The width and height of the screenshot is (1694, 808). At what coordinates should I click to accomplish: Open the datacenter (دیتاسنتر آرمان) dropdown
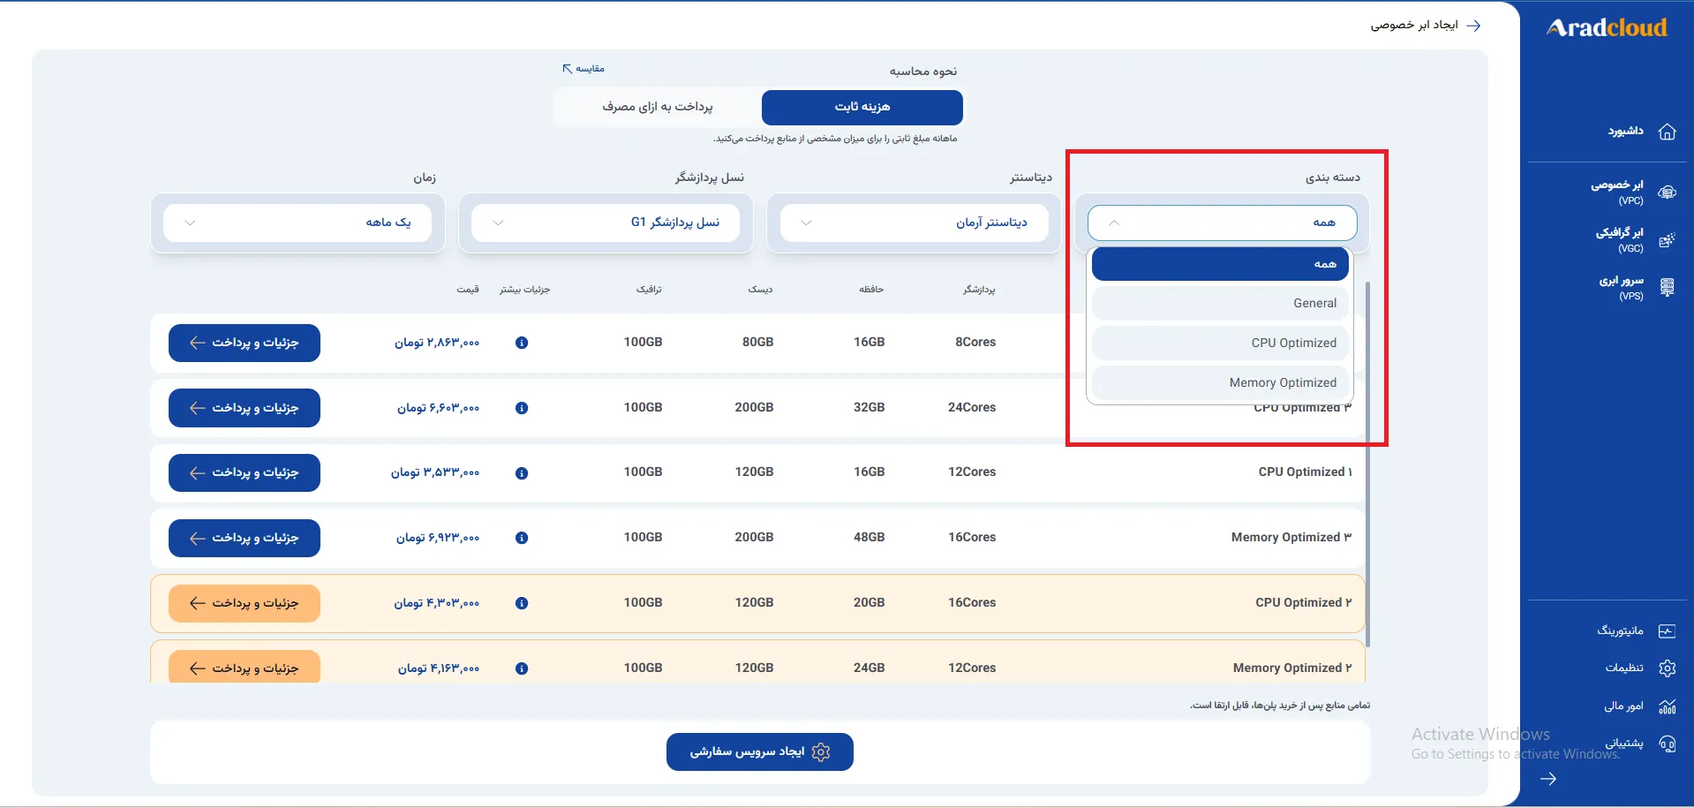(915, 223)
